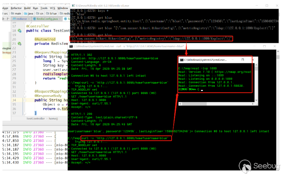This screenshot has width=290, height=176.
Task: Open the Tools menu in the IDE
Action: 44,8
